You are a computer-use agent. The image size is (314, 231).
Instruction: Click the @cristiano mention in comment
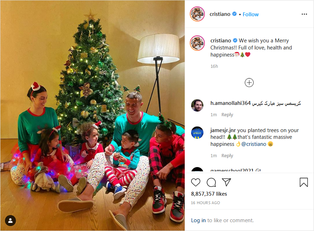[x=254, y=144]
